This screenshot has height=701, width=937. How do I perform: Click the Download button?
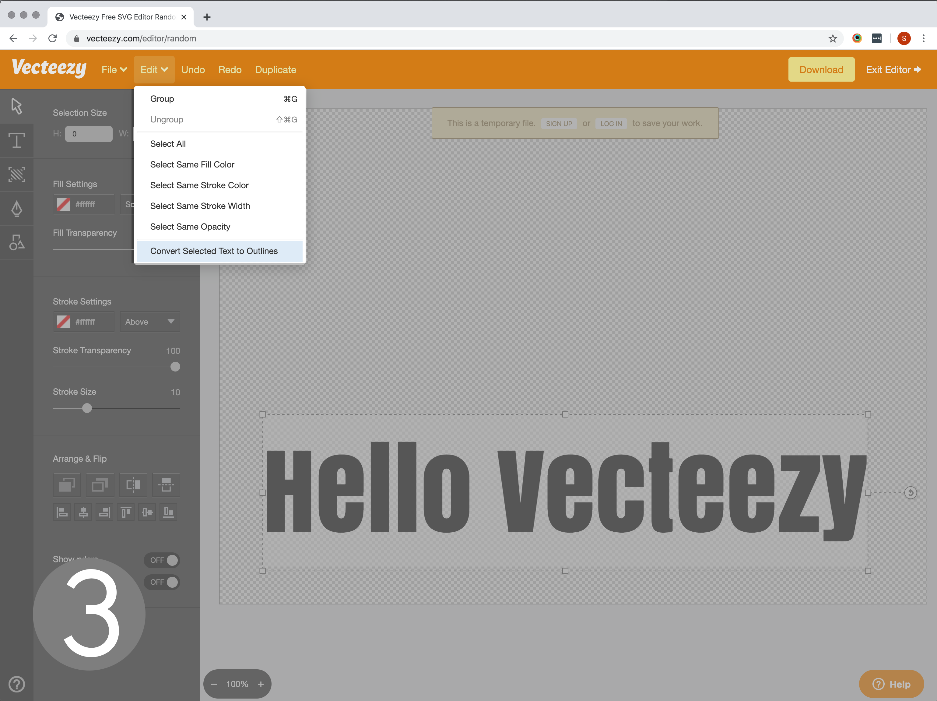(x=820, y=69)
